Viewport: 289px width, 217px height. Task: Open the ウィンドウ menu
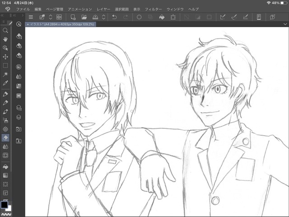175,9
